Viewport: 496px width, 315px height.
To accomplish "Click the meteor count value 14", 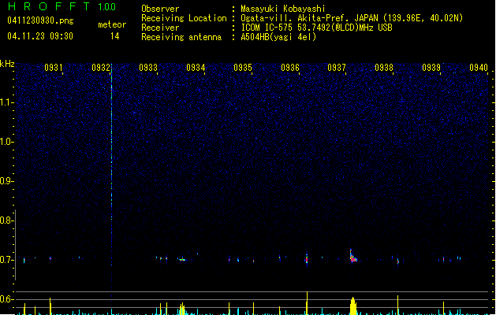I will [115, 36].
